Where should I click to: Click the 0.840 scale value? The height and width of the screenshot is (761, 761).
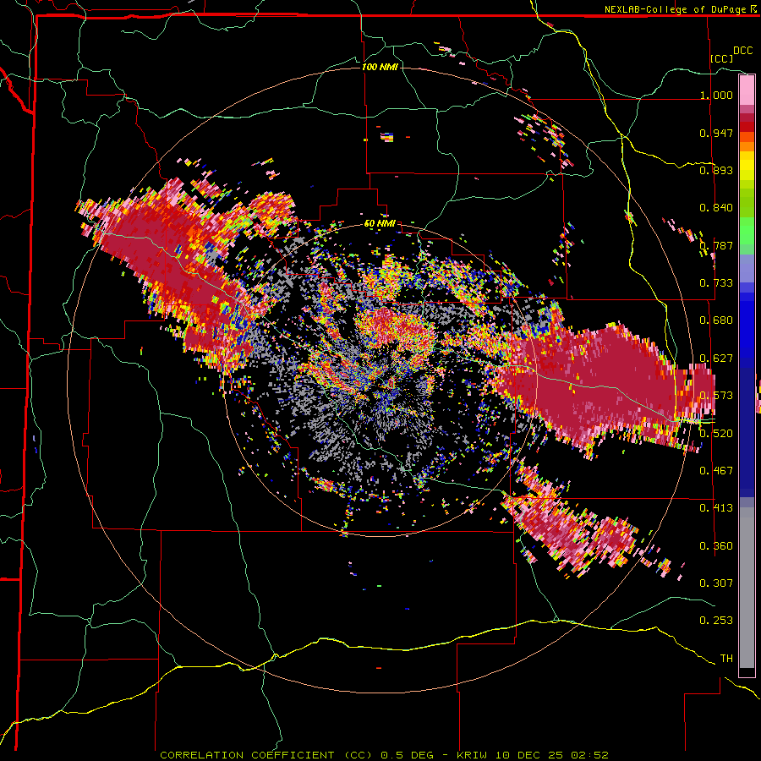[716, 208]
